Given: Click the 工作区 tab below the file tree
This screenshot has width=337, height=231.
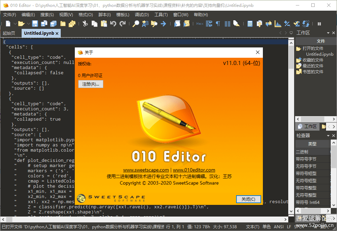Looking at the screenshot, I should pos(307,126).
